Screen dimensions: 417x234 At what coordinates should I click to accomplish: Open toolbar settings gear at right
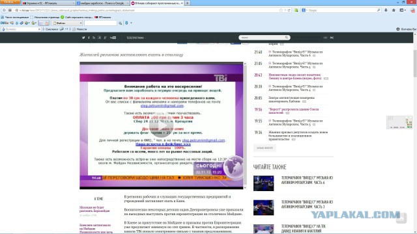point(398,29)
